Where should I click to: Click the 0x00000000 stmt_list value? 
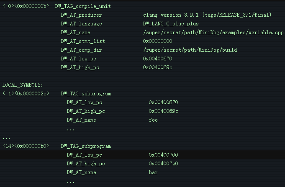coord(157,41)
